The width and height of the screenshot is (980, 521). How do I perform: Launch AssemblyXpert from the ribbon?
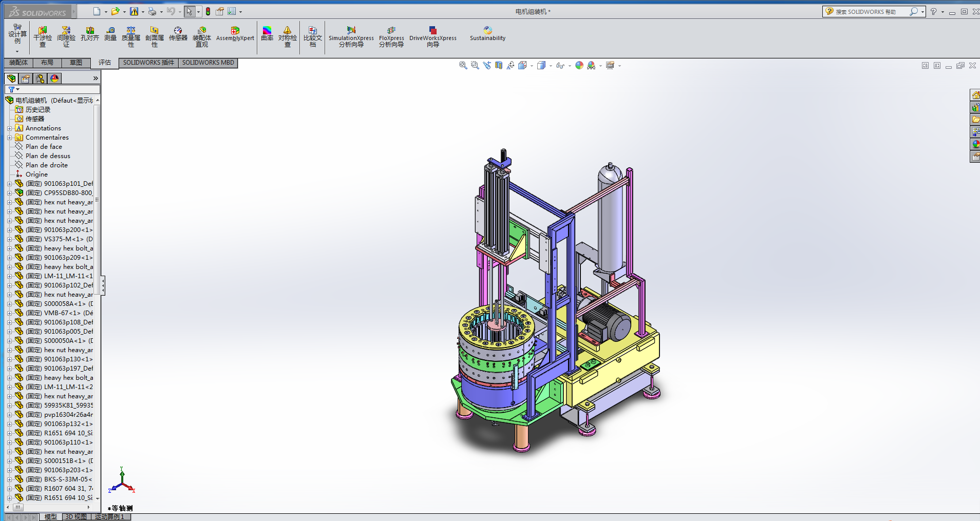(235, 34)
